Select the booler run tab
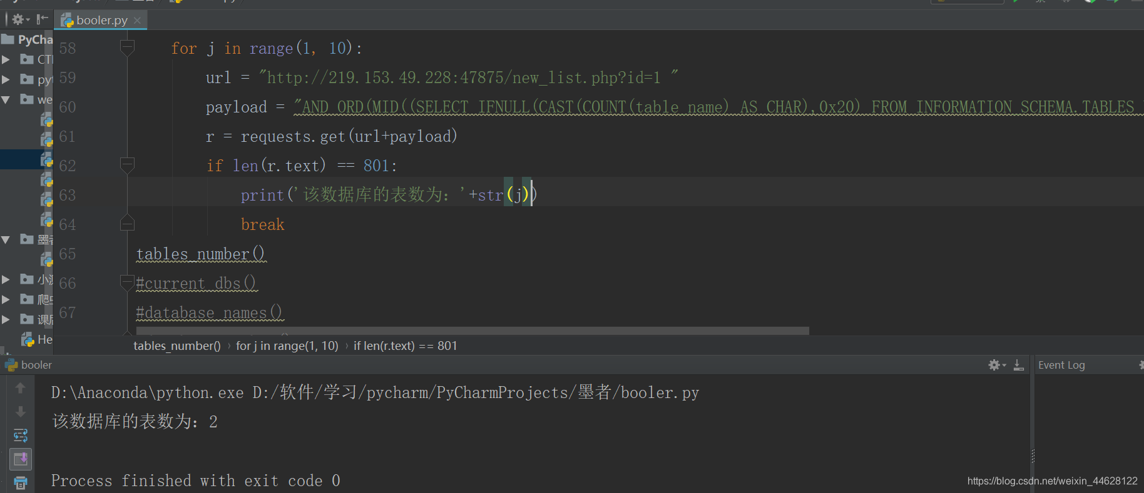 (29, 365)
